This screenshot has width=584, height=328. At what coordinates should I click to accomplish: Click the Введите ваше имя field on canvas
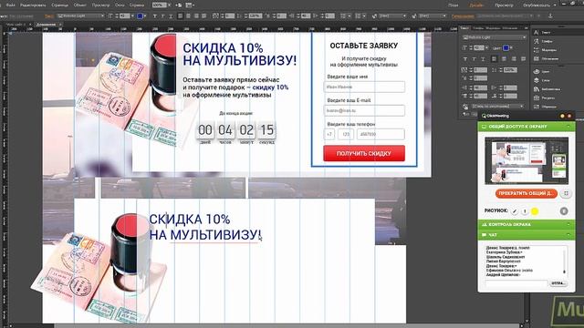[364, 87]
